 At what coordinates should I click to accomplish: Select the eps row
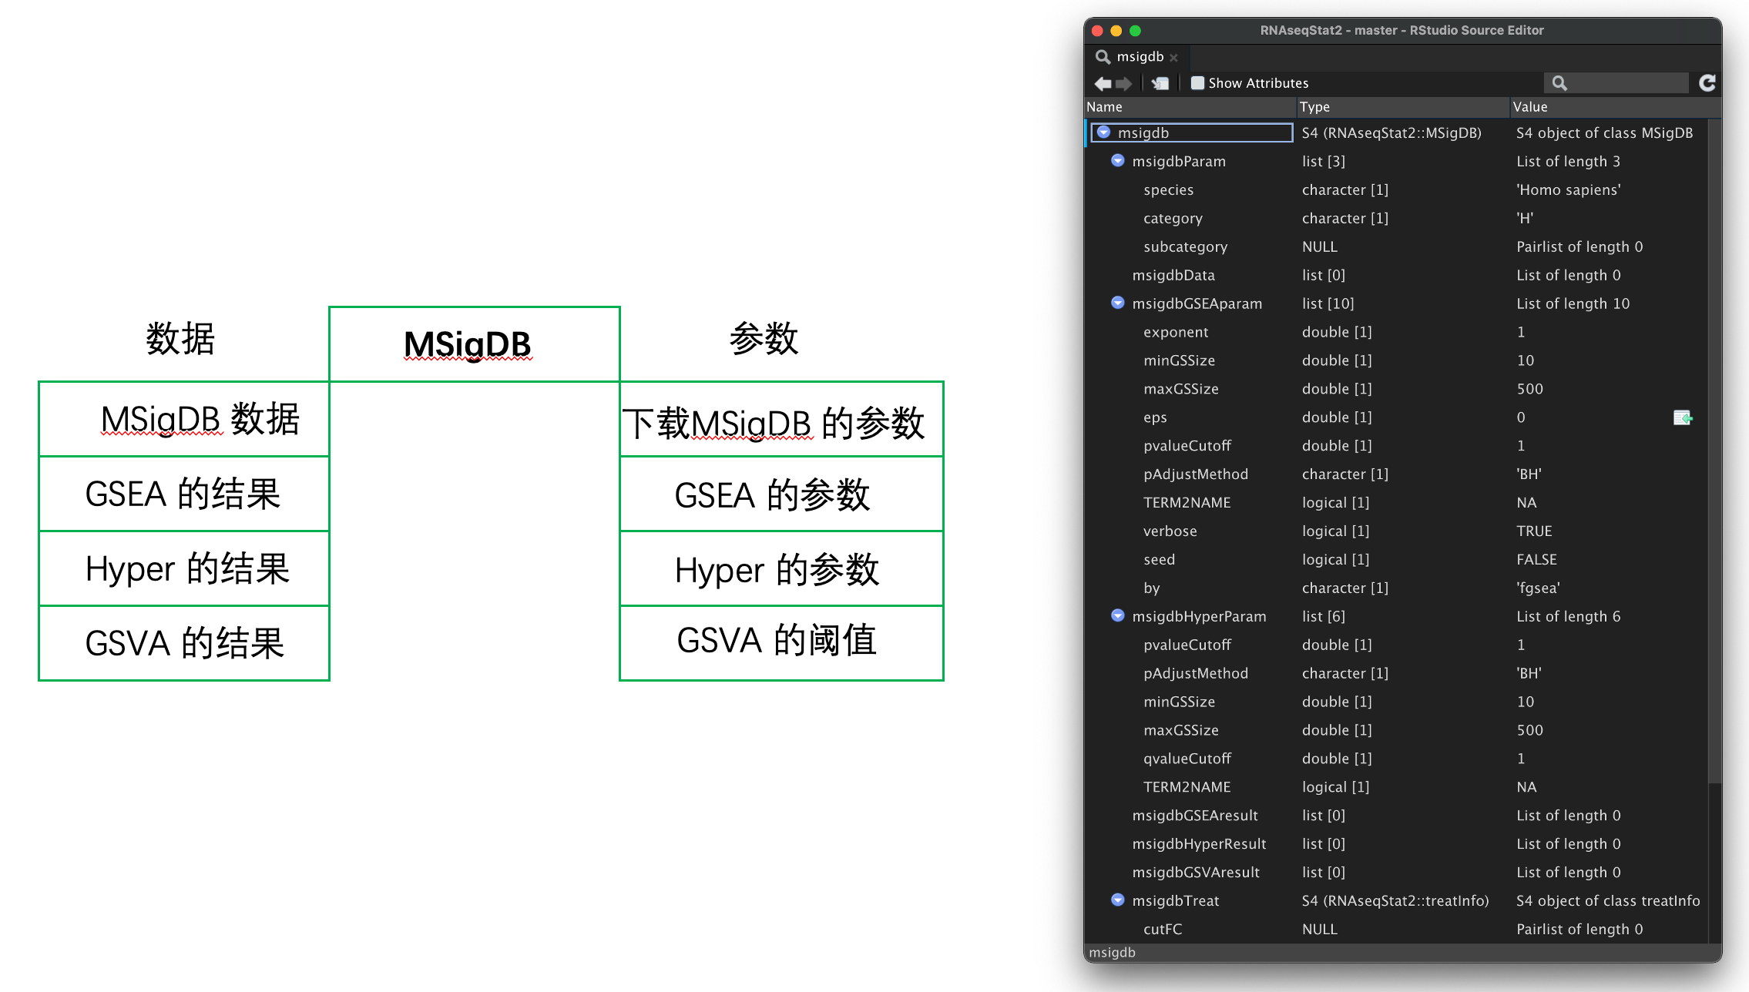click(1396, 417)
